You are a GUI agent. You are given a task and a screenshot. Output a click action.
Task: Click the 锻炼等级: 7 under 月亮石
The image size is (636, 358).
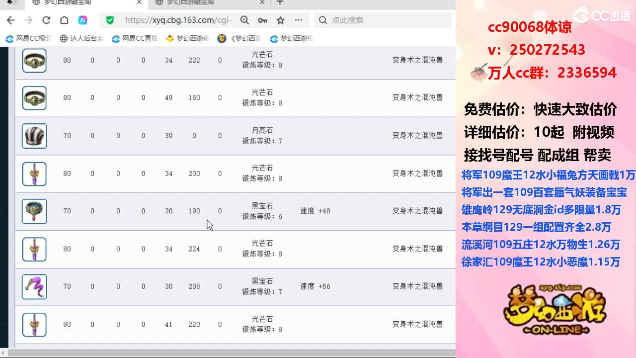coord(262,141)
